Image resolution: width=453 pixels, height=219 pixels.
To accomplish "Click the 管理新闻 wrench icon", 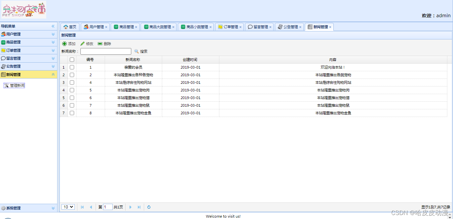I will tap(6, 85).
